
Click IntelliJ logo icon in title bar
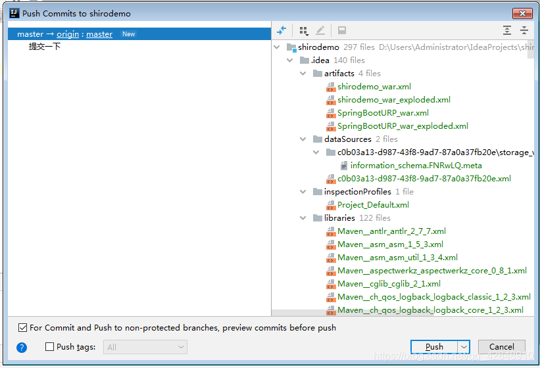point(14,13)
